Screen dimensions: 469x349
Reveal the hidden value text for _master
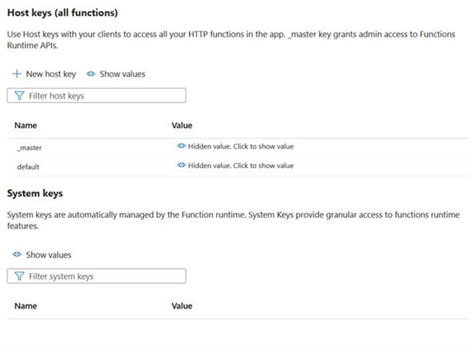240,146
